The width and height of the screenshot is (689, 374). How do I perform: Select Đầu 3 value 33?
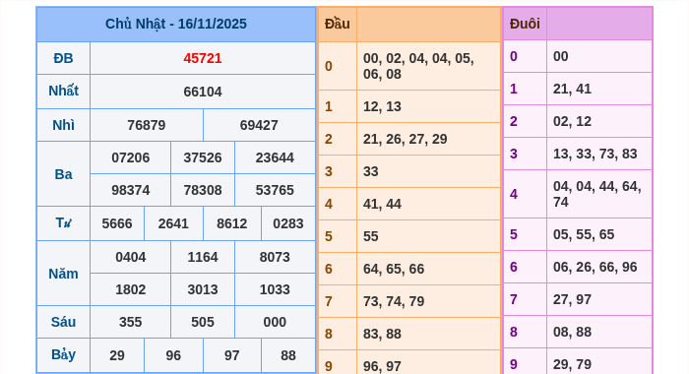[x=370, y=172]
